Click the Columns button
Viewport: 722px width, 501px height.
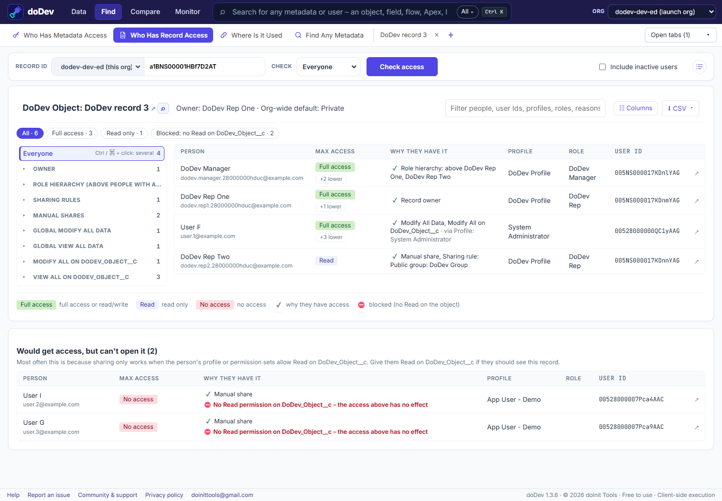pos(636,108)
